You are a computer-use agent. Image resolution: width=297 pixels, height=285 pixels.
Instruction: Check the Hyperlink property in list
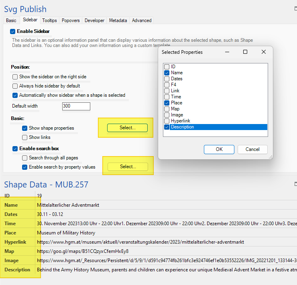pos(167,121)
